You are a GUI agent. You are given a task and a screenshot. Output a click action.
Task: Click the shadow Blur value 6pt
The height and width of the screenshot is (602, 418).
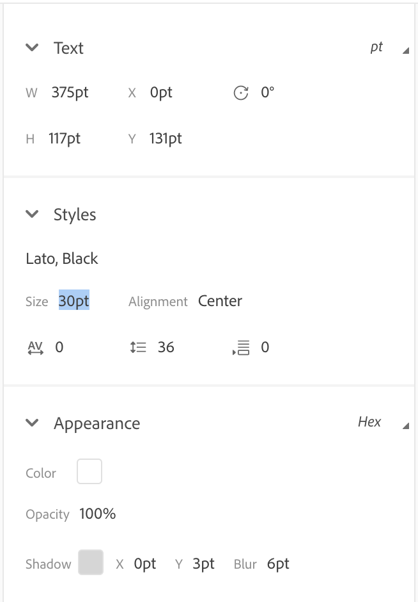coord(278,564)
